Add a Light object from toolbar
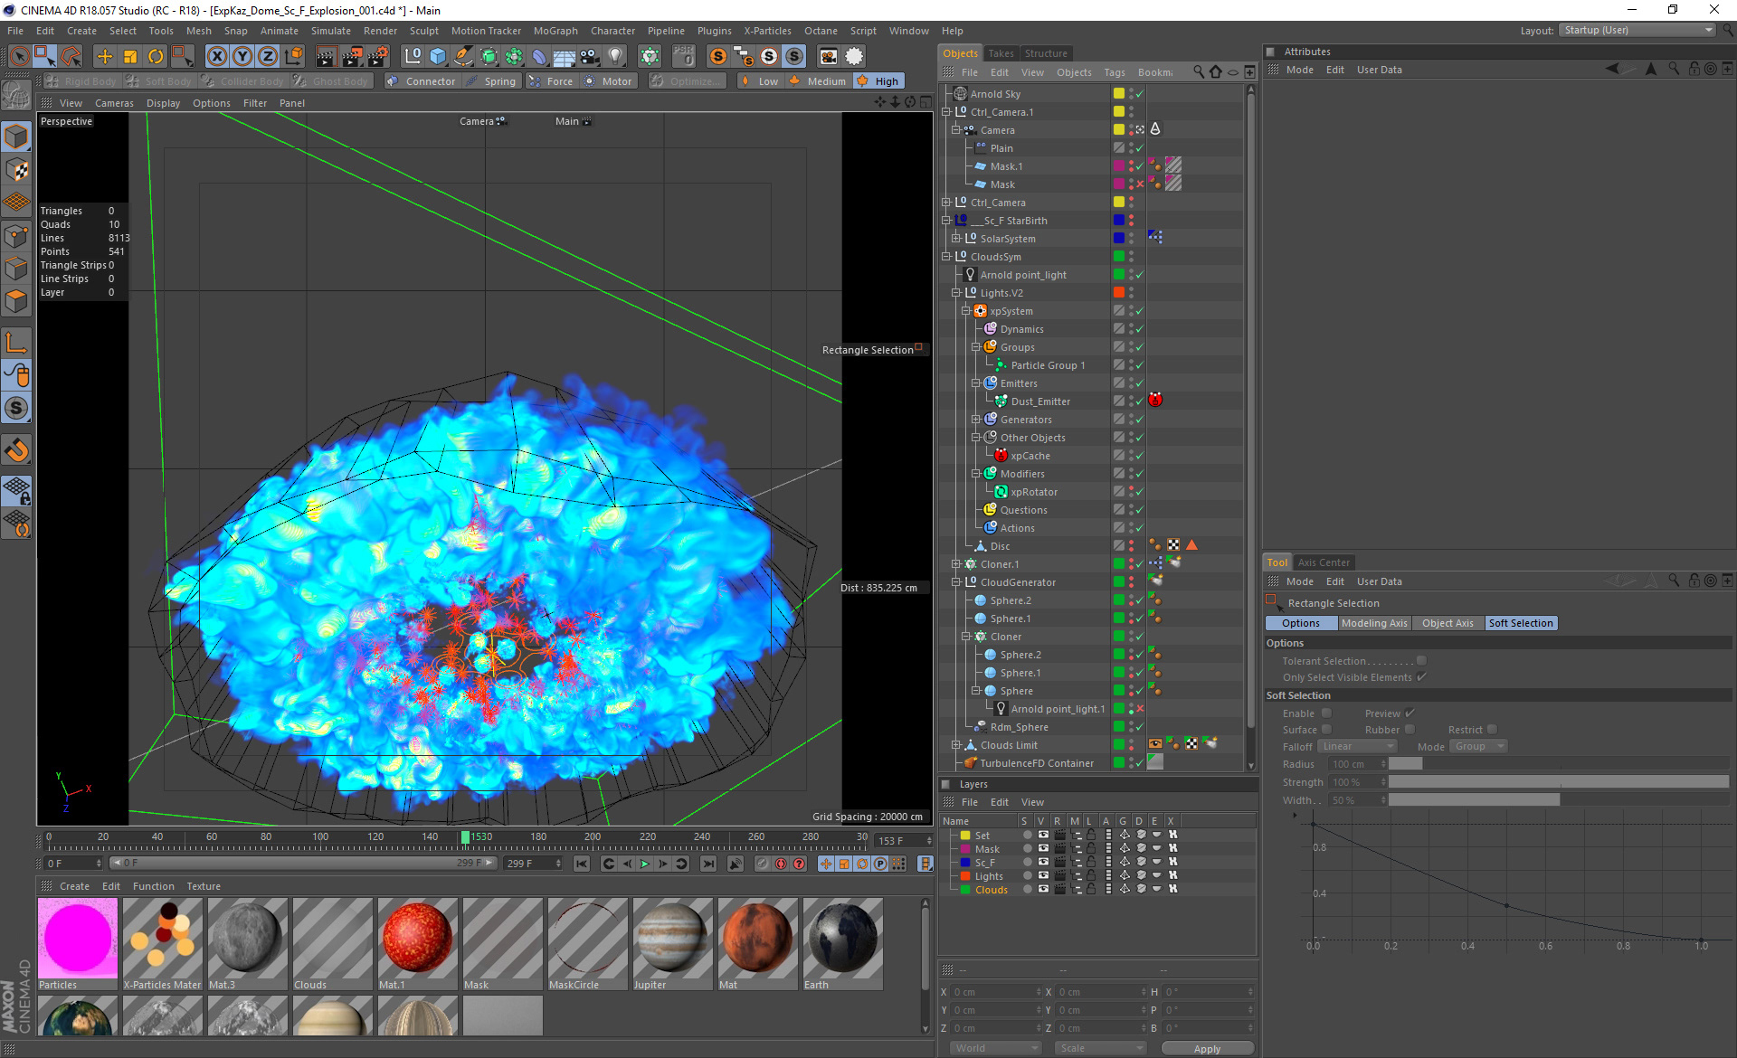 click(x=615, y=56)
